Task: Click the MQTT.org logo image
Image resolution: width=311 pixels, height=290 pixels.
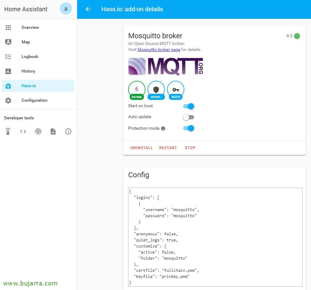Action: (x=166, y=67)
